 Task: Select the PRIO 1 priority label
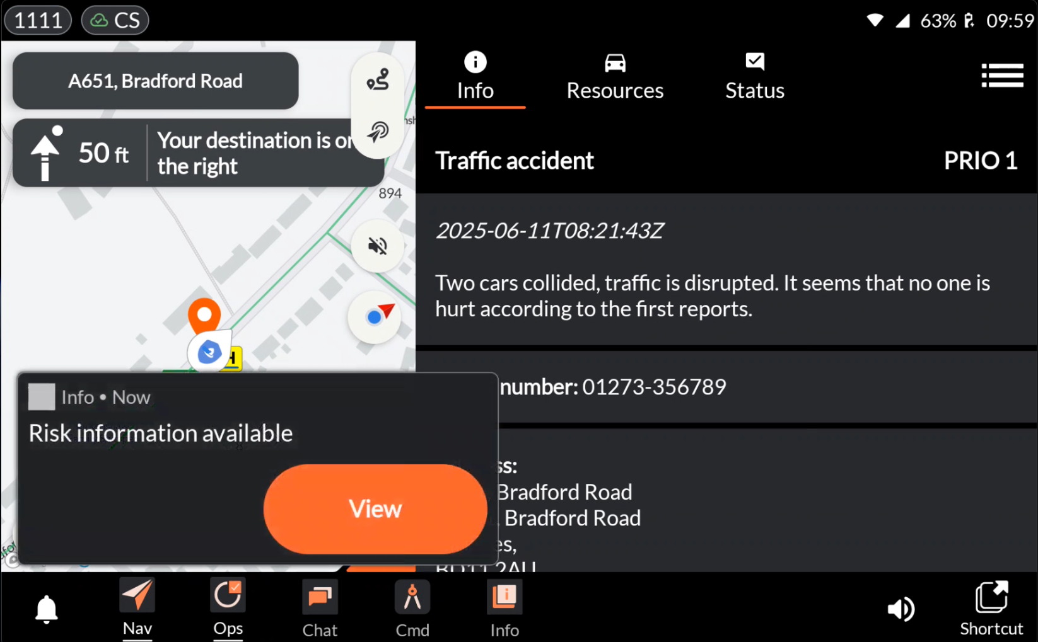coord(981,161)
